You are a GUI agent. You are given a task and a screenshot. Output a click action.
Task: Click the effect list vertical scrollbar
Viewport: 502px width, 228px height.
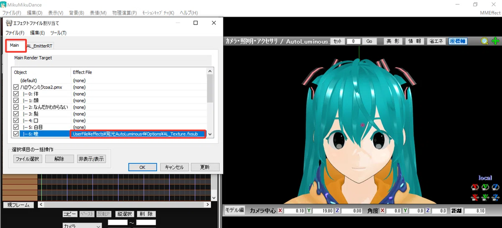pyautogui.click(x=210, y=103)
